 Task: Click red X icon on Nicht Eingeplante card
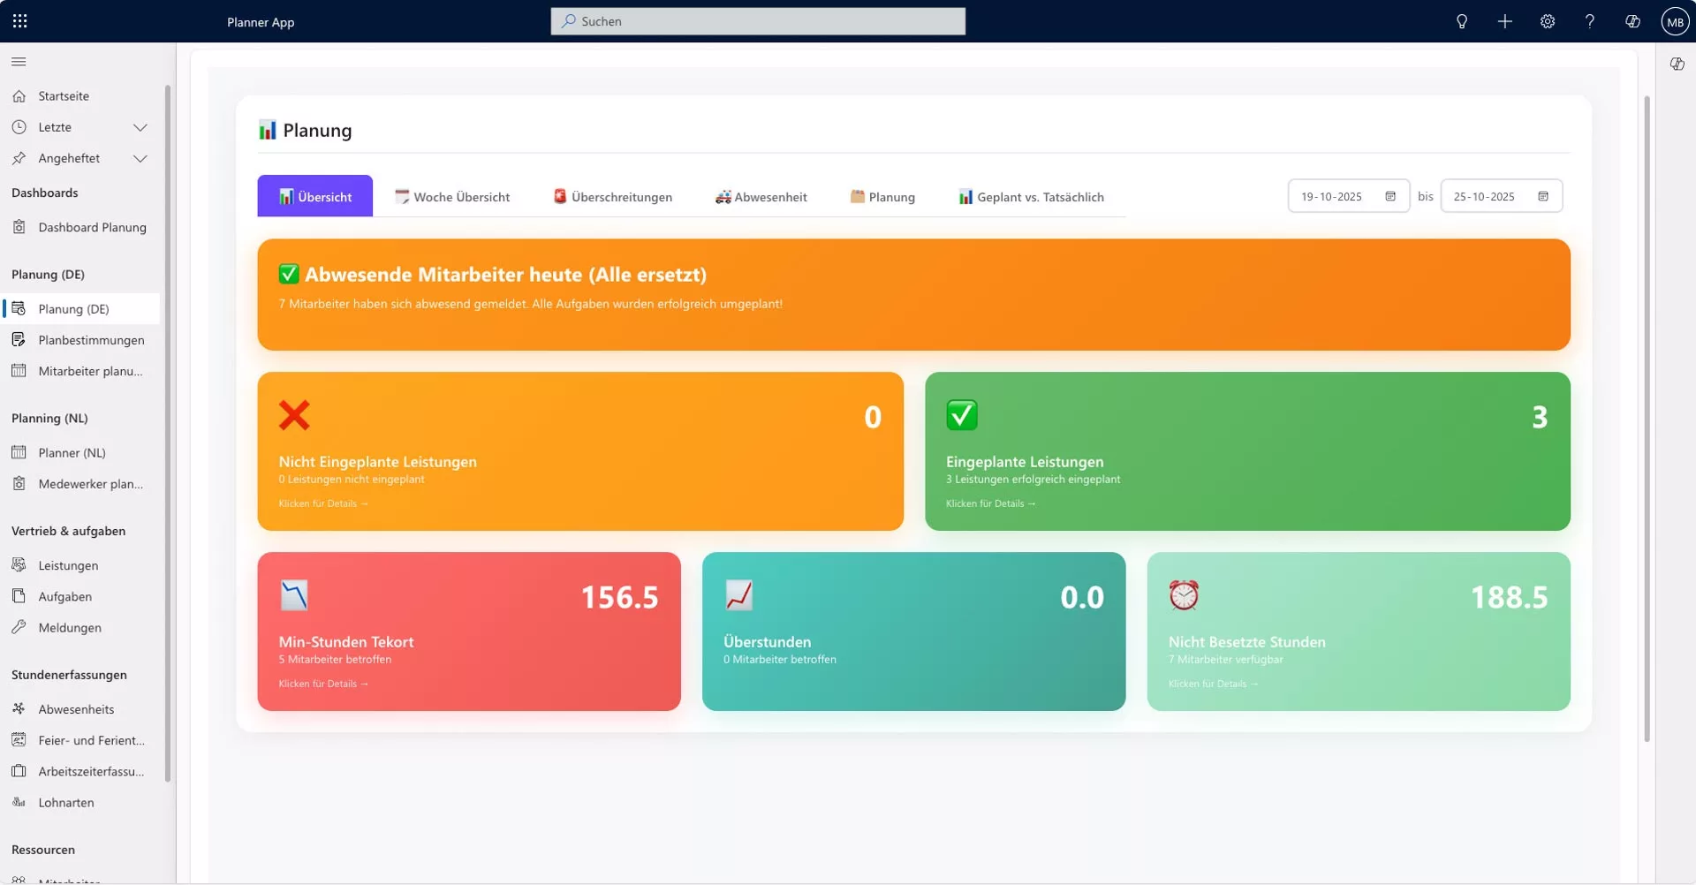[294, 415]
